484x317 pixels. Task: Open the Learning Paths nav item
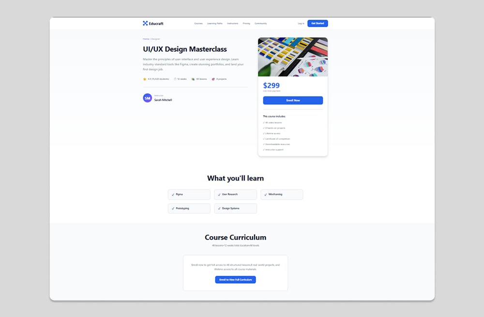[x=215, y=23]
